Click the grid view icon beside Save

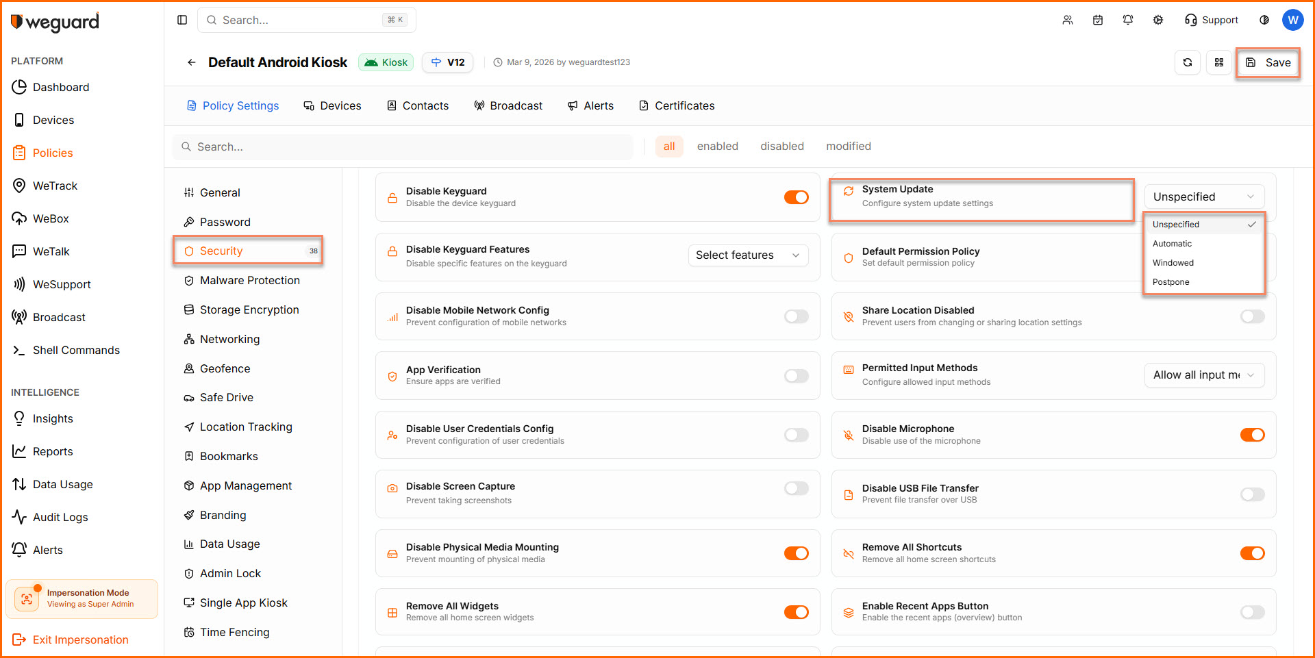coord(1218,62)
